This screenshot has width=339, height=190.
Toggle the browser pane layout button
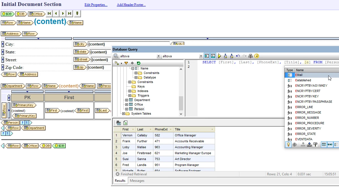(207, 56)
